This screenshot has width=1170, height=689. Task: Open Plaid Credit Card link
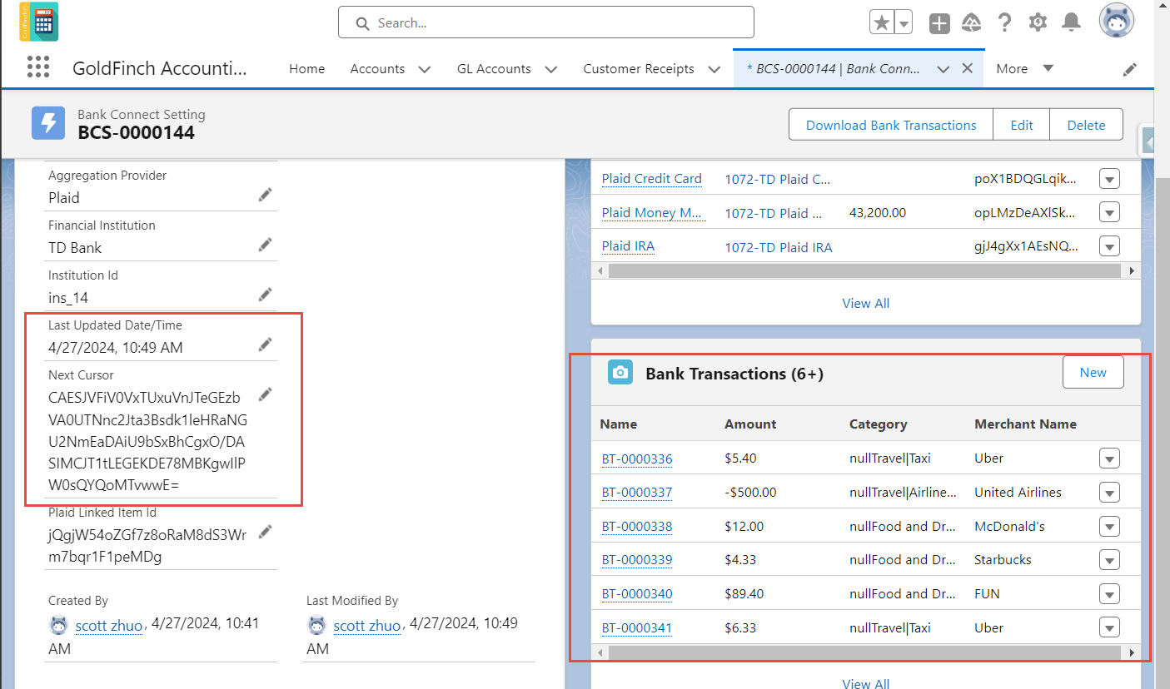pyautogui.click(x=651, y=178)
